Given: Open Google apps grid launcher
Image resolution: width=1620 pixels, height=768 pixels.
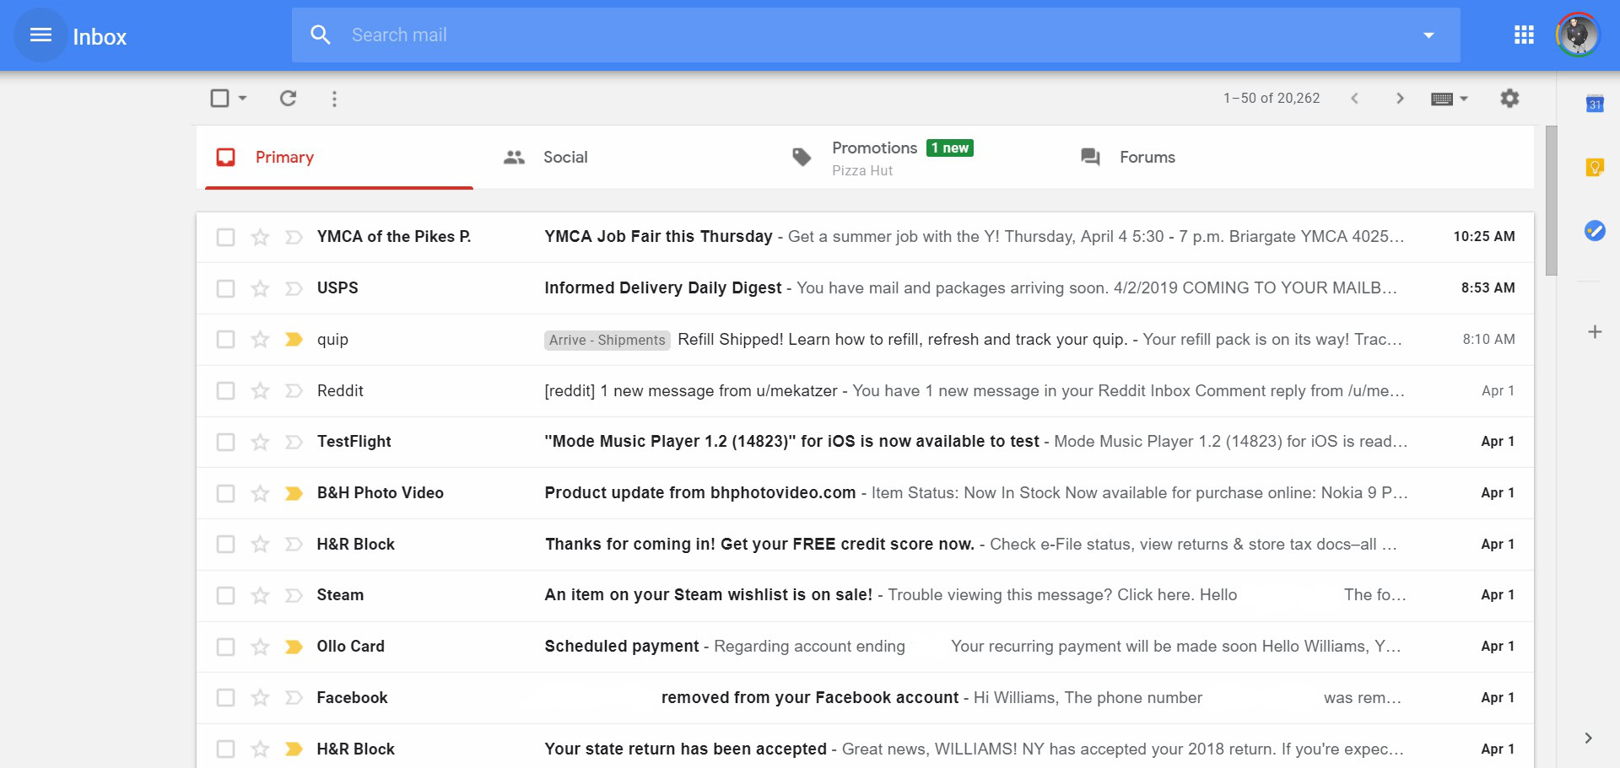Looking at the screenshot, I should pos(1524,35).
